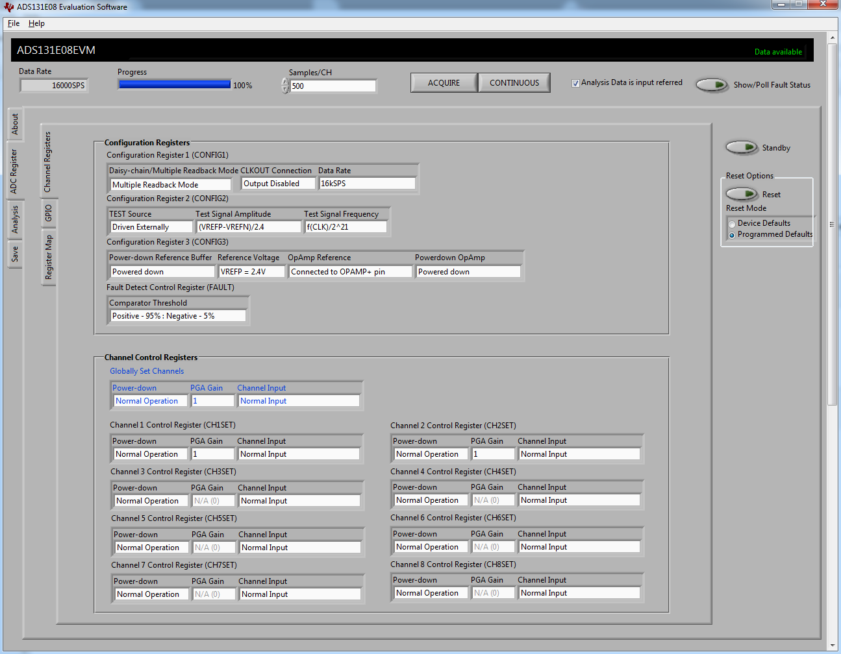Open Channel 4 Power-down dropdown
Screen dimensions: 841x654
[431, 500]
